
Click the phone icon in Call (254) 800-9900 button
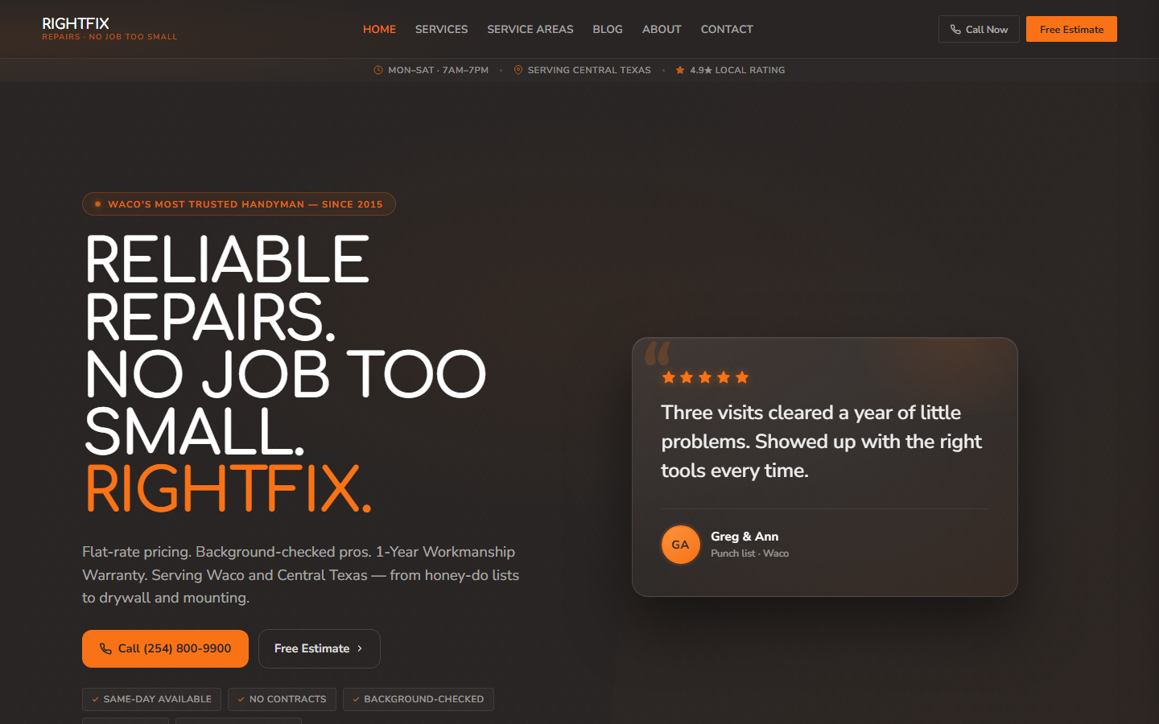[x=105, y=648]
